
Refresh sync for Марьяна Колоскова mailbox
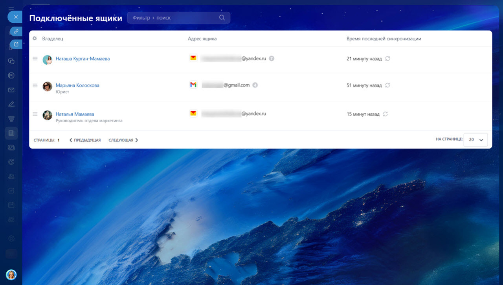click(x=387, y=85)
